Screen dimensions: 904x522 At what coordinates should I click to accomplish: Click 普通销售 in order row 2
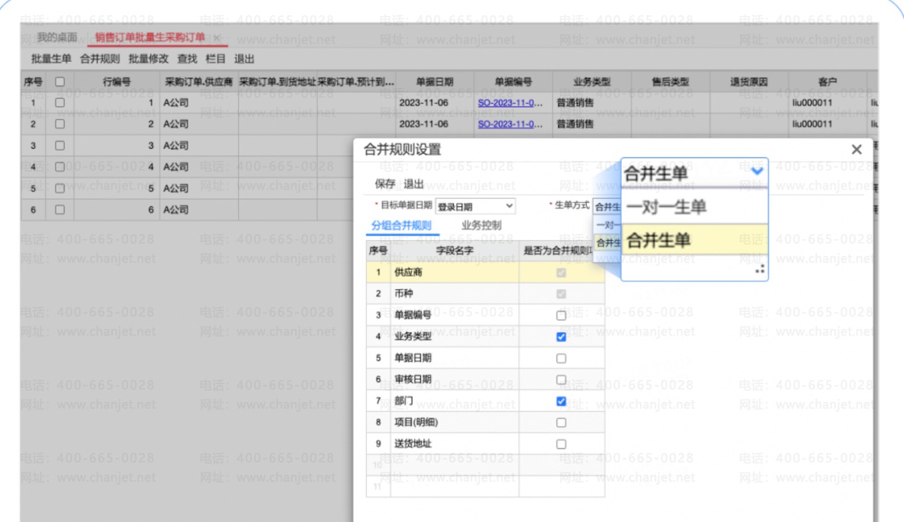point(575,124)
